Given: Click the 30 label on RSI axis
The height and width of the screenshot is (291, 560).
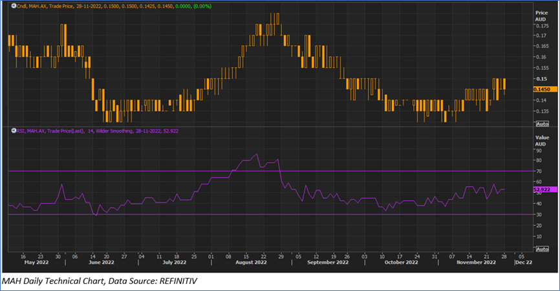Looking at the screenshot, I should [x=539, y=215].
